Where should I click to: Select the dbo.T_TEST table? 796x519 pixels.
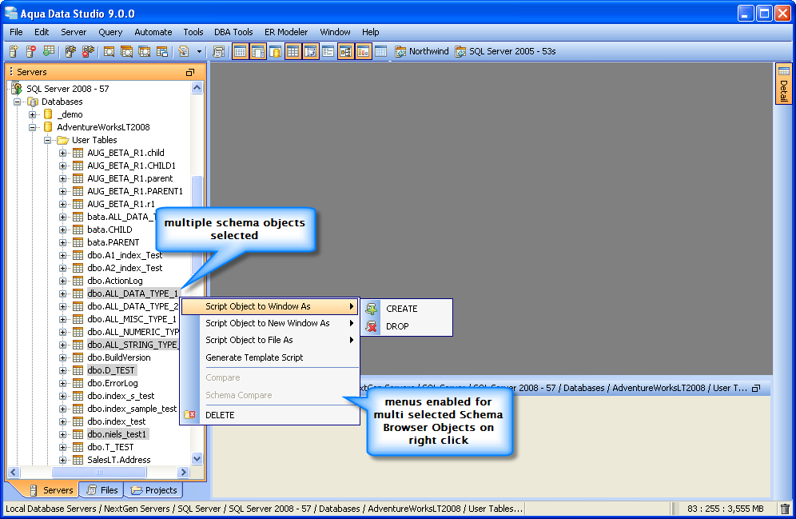110,447
